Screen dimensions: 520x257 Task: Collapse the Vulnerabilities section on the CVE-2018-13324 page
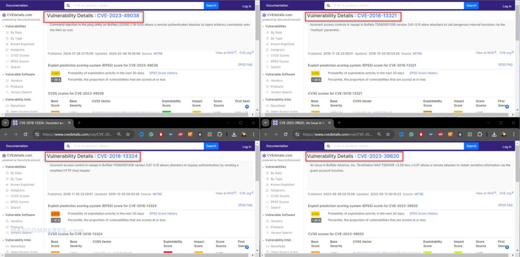click(4, 167)
